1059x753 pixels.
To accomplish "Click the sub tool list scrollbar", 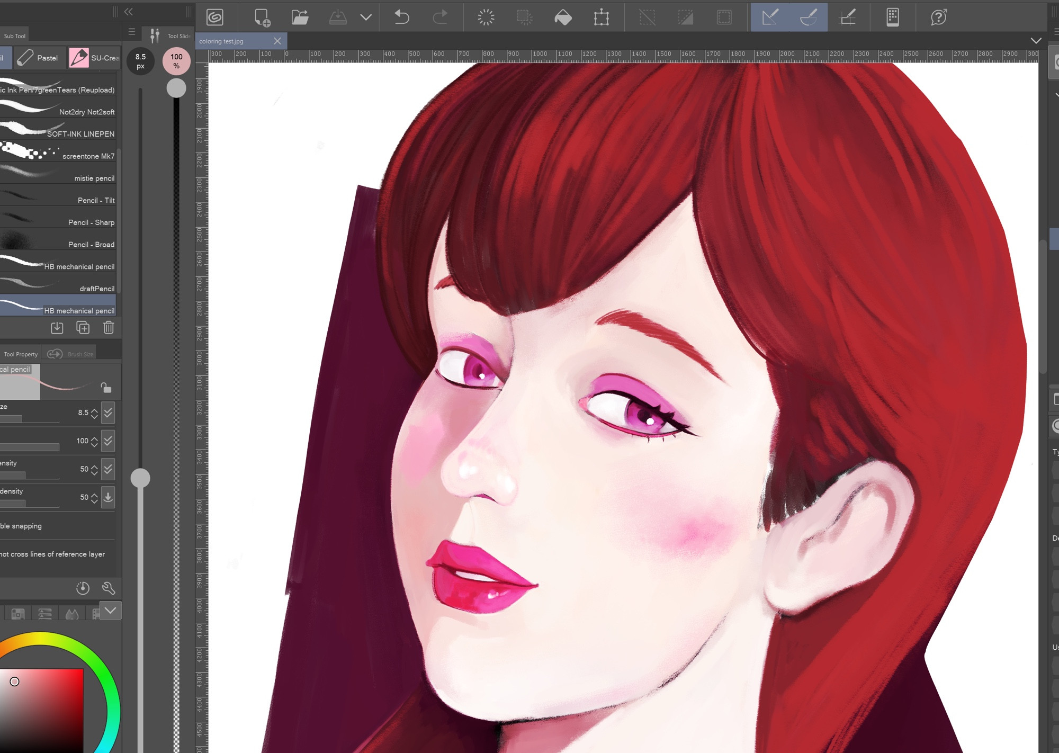I will pos(119,221).
